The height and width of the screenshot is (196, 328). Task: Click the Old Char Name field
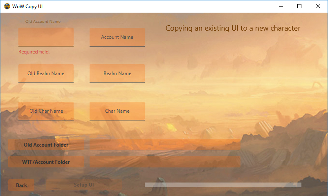pyautogui.click(x=46, y=111)
